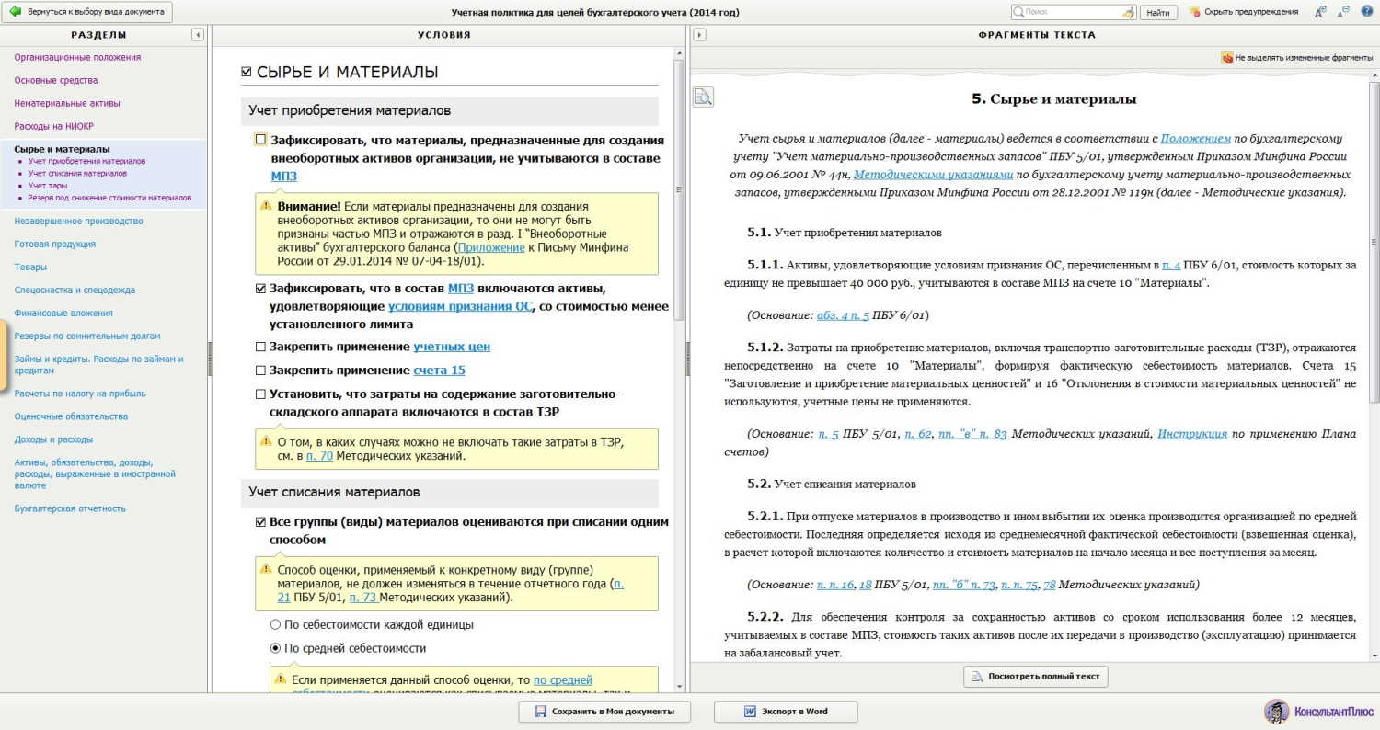Open the Инструкция link in text fragment

(x=1192, y=434)
